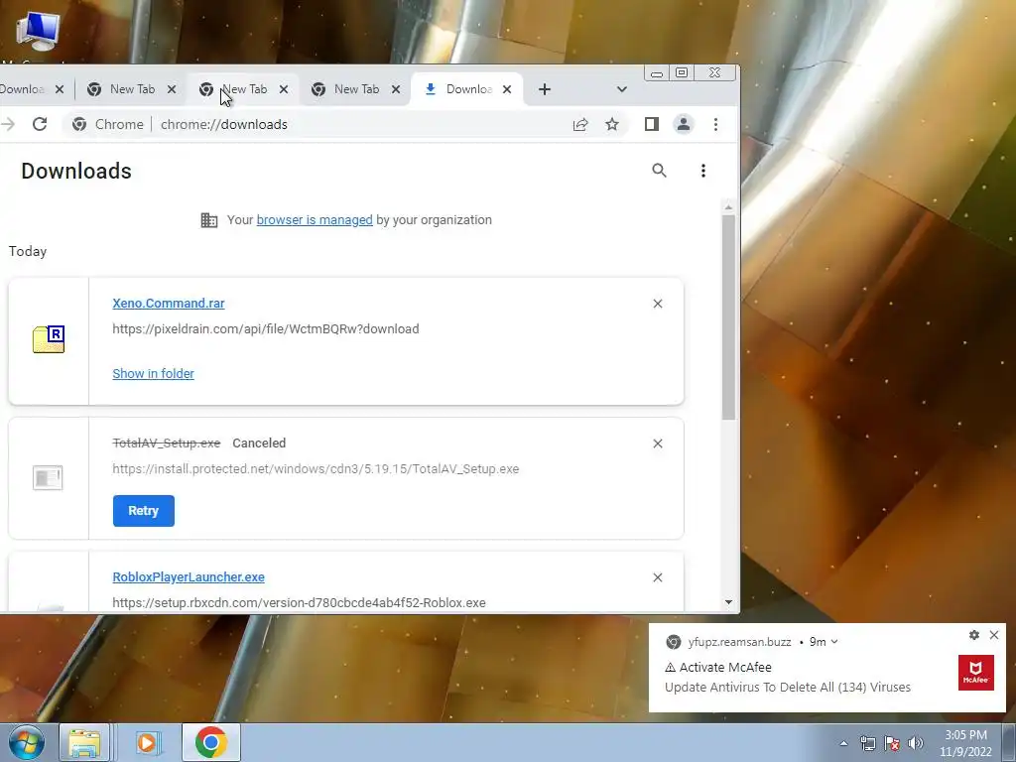This screenshot has height=762, width=1016.
Task: Click the forward navigation arrow
Action: [7, 124]
